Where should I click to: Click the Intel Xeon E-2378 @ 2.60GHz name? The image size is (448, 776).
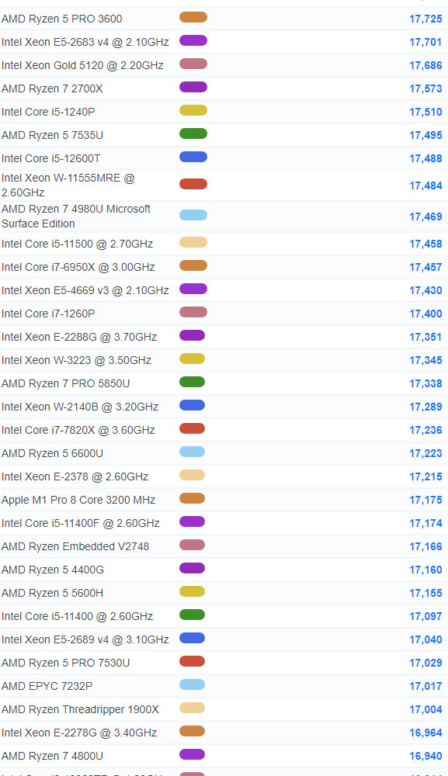pos(75,476)
